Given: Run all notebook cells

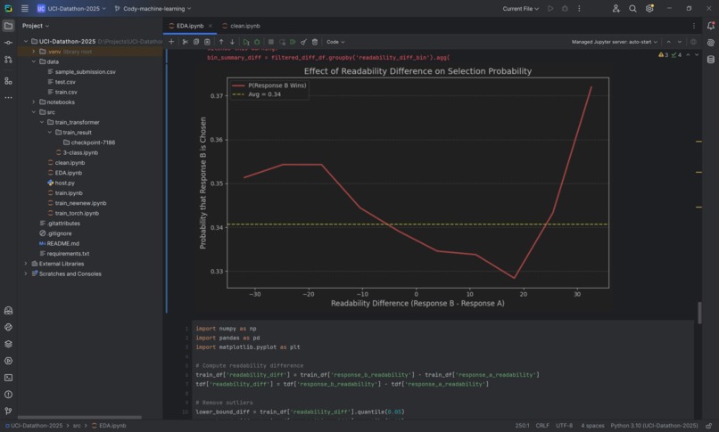Looking at the screenshot, I should (x=293, y=42).
